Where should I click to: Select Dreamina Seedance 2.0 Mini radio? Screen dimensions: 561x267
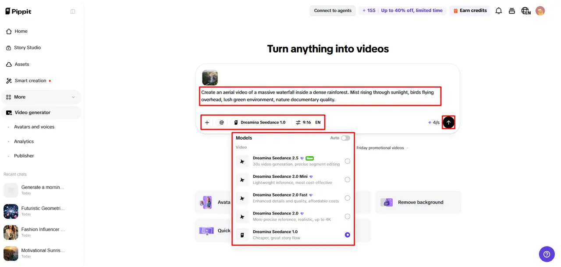[x=348, y=179]
